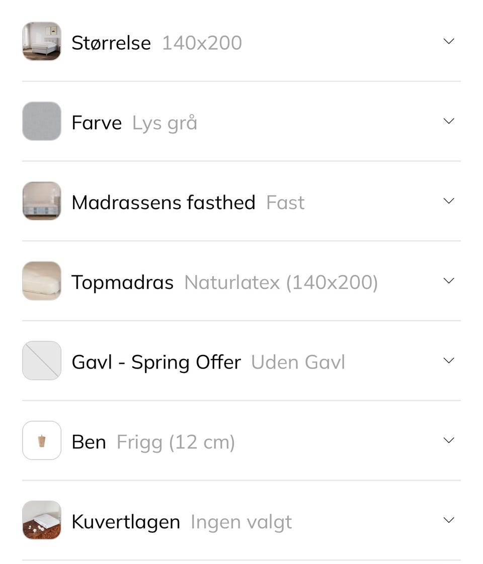
Task: Click the Ingen valgt text
Action: pos(241,522)
